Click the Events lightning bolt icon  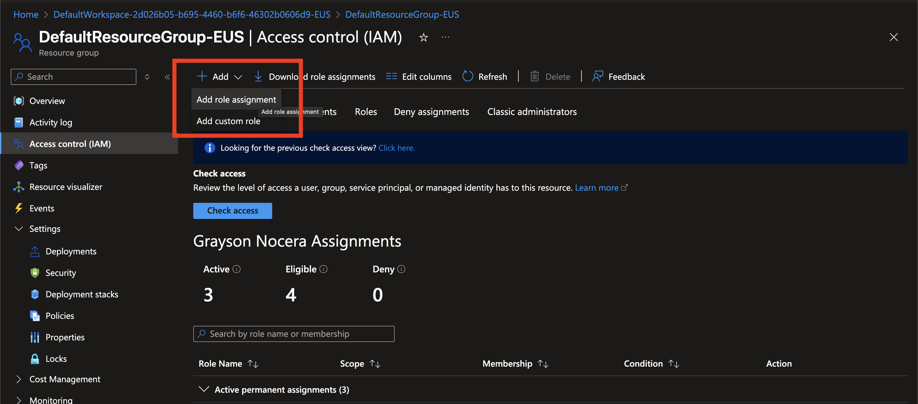(18, 208)
